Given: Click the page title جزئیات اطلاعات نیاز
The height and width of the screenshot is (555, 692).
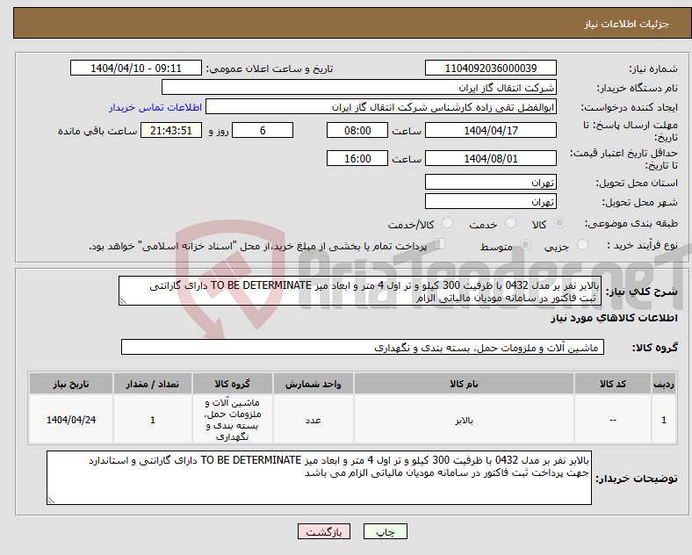Looking at the screenshot, I should coord(627,24).
